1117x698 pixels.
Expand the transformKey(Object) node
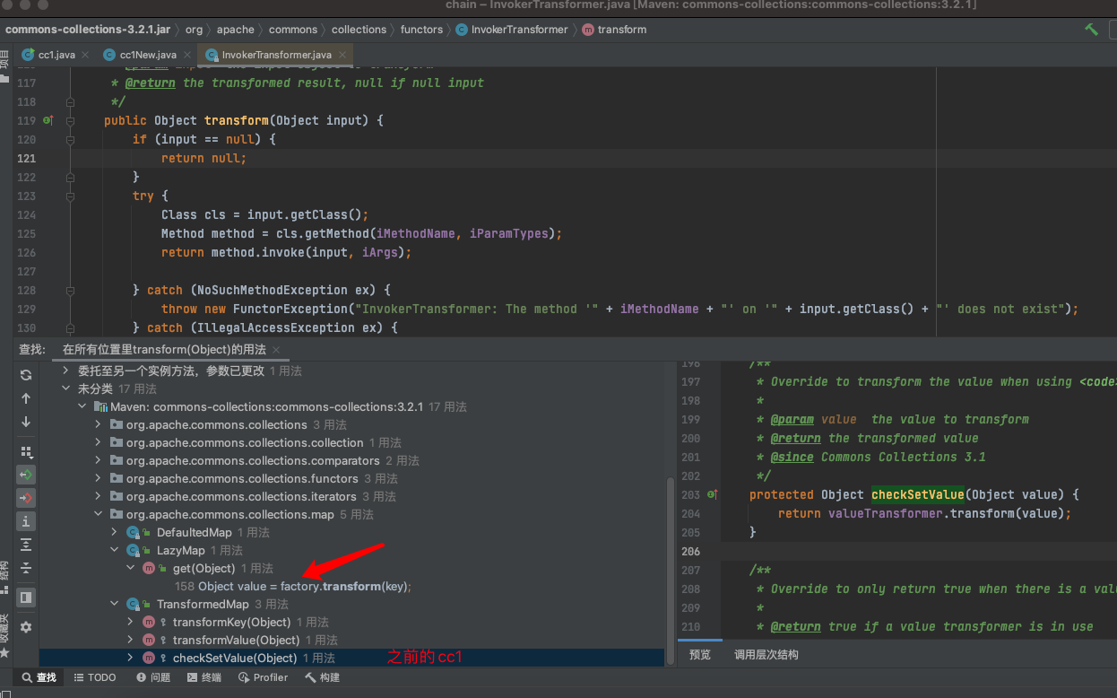[130, 622]
